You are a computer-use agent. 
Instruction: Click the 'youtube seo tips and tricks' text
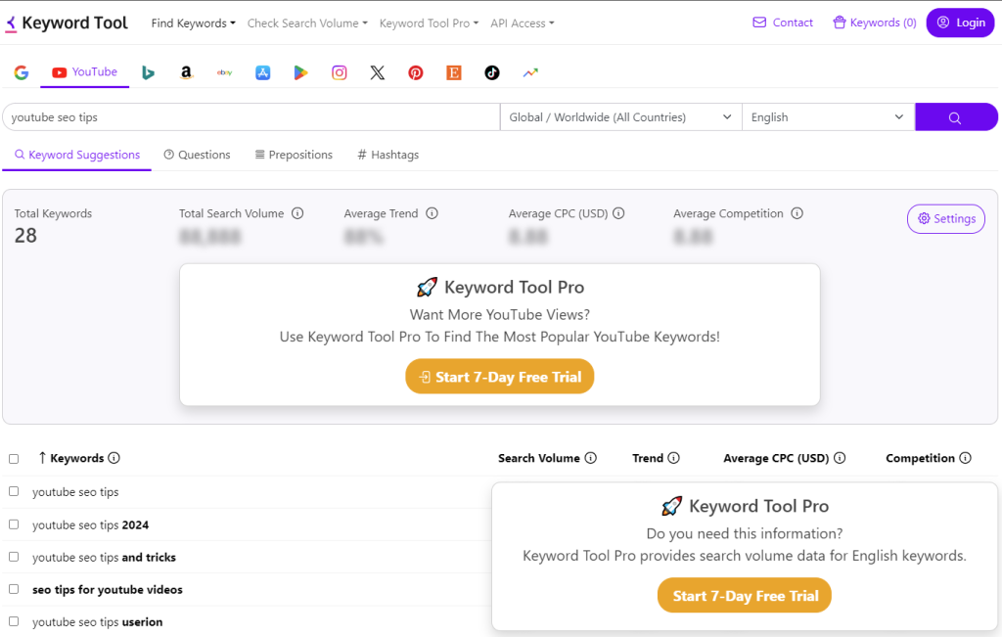104,557
